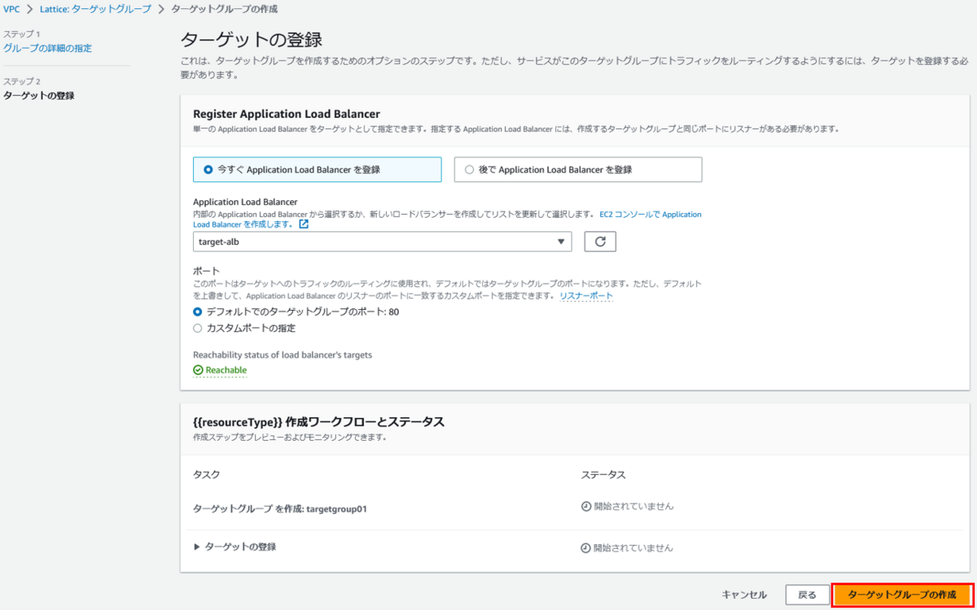Select 後で Application Load Balancer を登録
The image size is (977, 610).
pos(578,169)
